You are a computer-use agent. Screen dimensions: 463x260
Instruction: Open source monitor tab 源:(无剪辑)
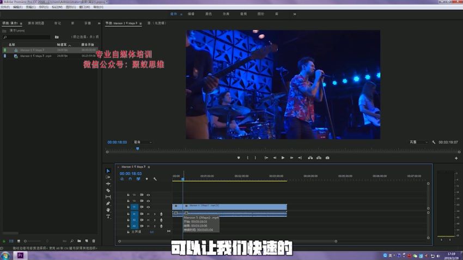[157, 23]
